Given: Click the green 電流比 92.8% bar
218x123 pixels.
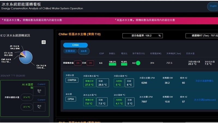Looking at the screenshot, I should point(124,64).
